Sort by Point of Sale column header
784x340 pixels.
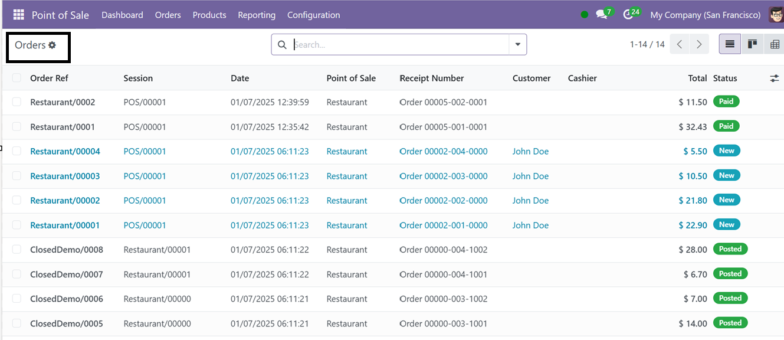(x=351, y=78)
